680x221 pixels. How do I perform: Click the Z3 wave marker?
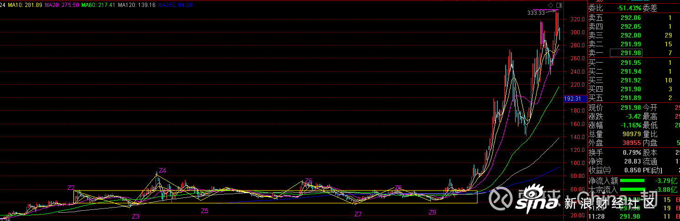tap(135, 216)
